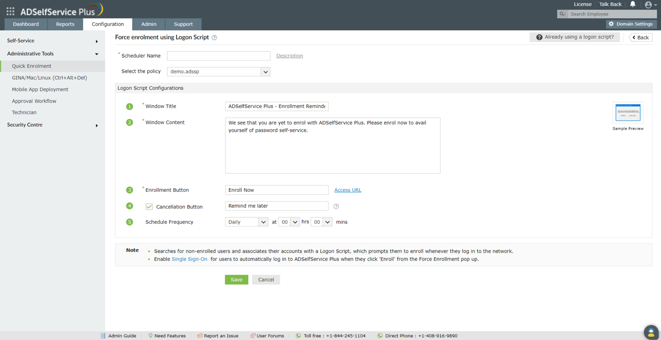The width and height of the screenshot is (661, 340).
Task: Switch to the Dashboard tab
Action: click(26, 24)
